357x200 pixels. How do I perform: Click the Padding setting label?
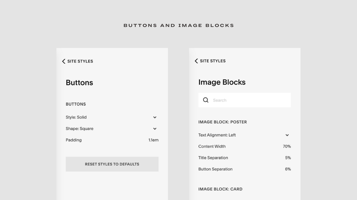[74, 140]
